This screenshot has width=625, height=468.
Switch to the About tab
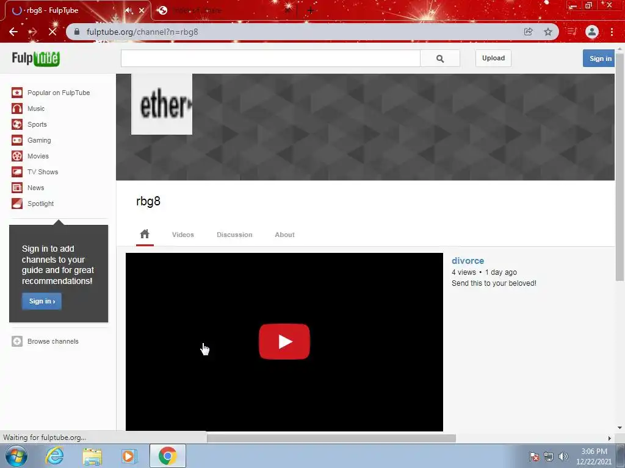[284, 235]
